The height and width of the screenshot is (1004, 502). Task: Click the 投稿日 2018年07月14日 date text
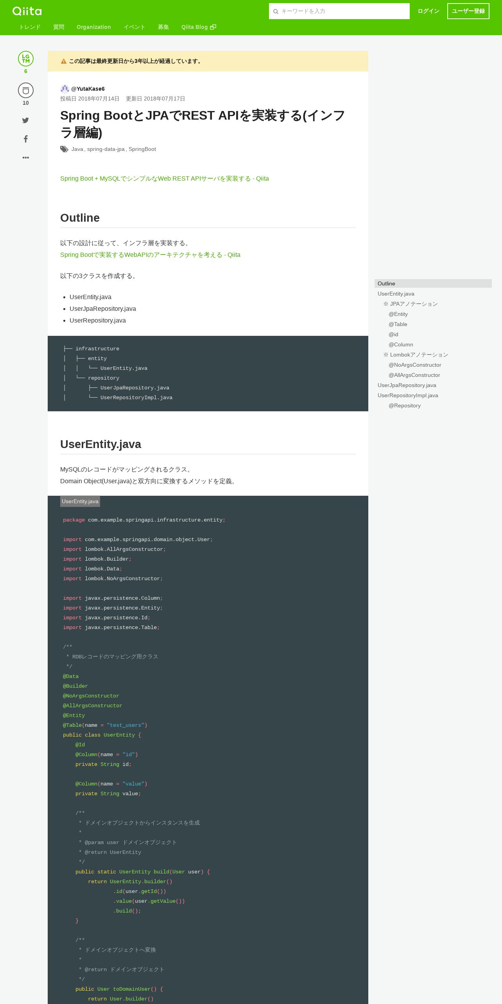[90, 99]
